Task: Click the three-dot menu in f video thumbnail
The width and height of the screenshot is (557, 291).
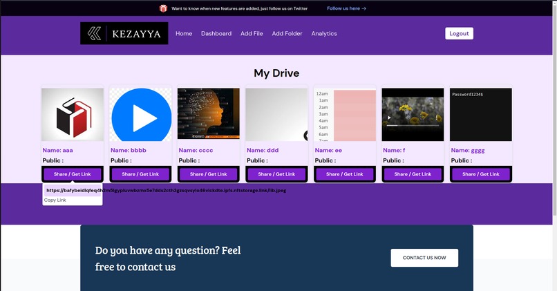Action: click(x=436, y=118)
